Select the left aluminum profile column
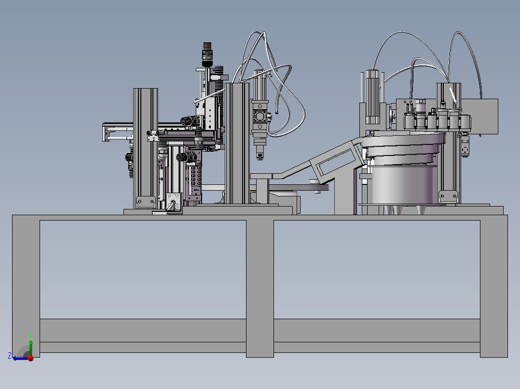Screen dimensions: 520x389 146,148
